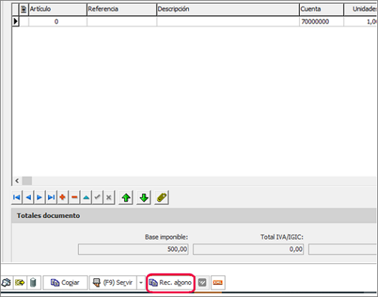Click the Referencia column header
Viewport: 378px width, 297px height.
coord(122,9)
